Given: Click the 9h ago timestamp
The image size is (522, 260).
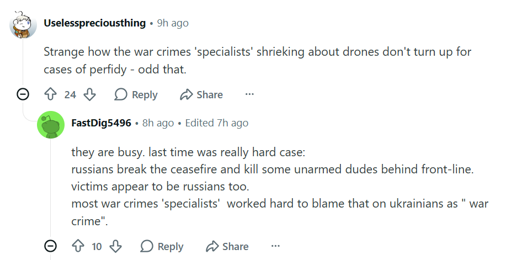Looking at the screenshot, I should (x=173, y=23).
